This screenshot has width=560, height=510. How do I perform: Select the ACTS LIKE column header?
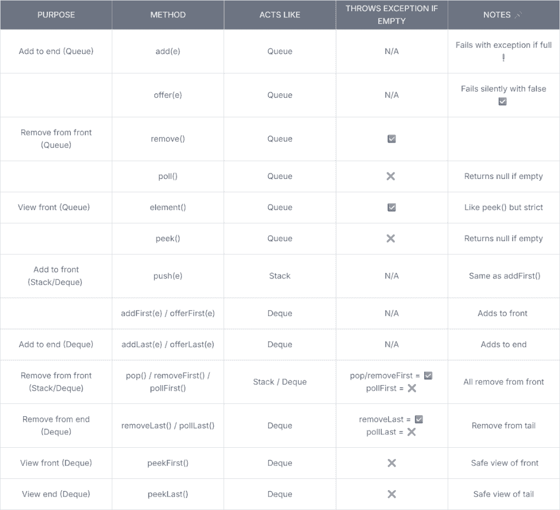pos(280,15)
